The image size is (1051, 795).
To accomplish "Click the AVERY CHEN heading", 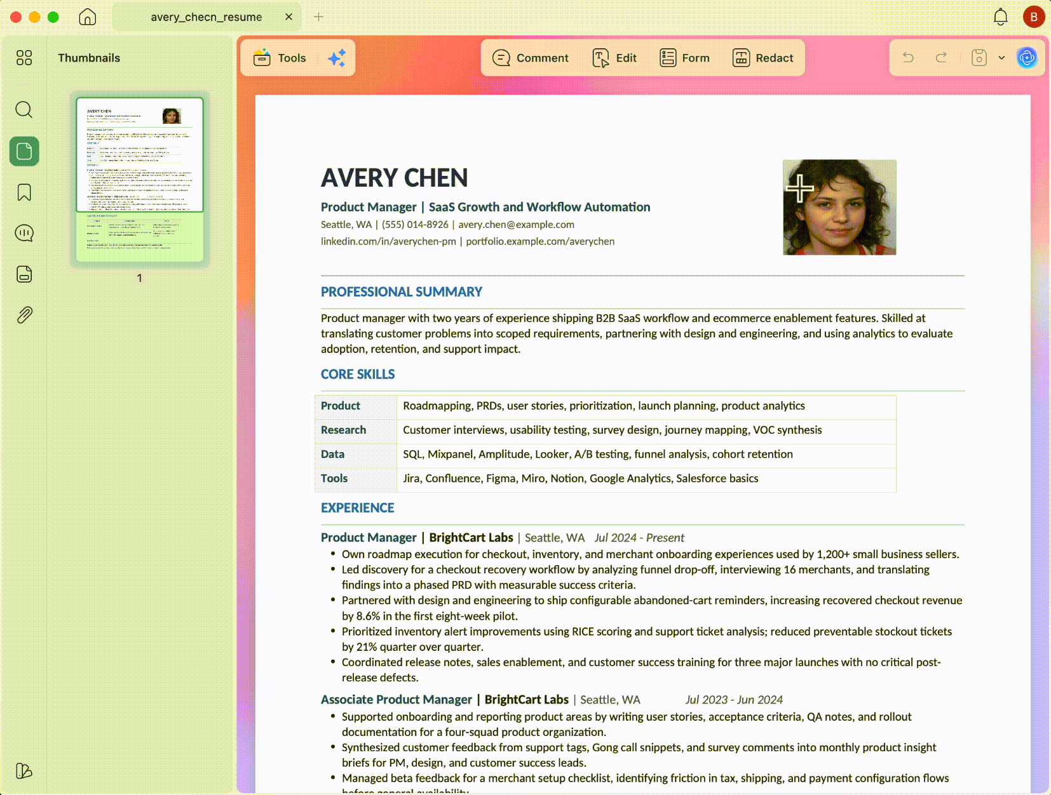I will [x=395, y=178].
